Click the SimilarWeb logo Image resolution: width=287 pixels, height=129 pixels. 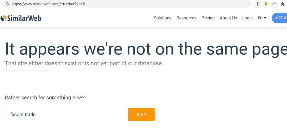coord(21,18)
